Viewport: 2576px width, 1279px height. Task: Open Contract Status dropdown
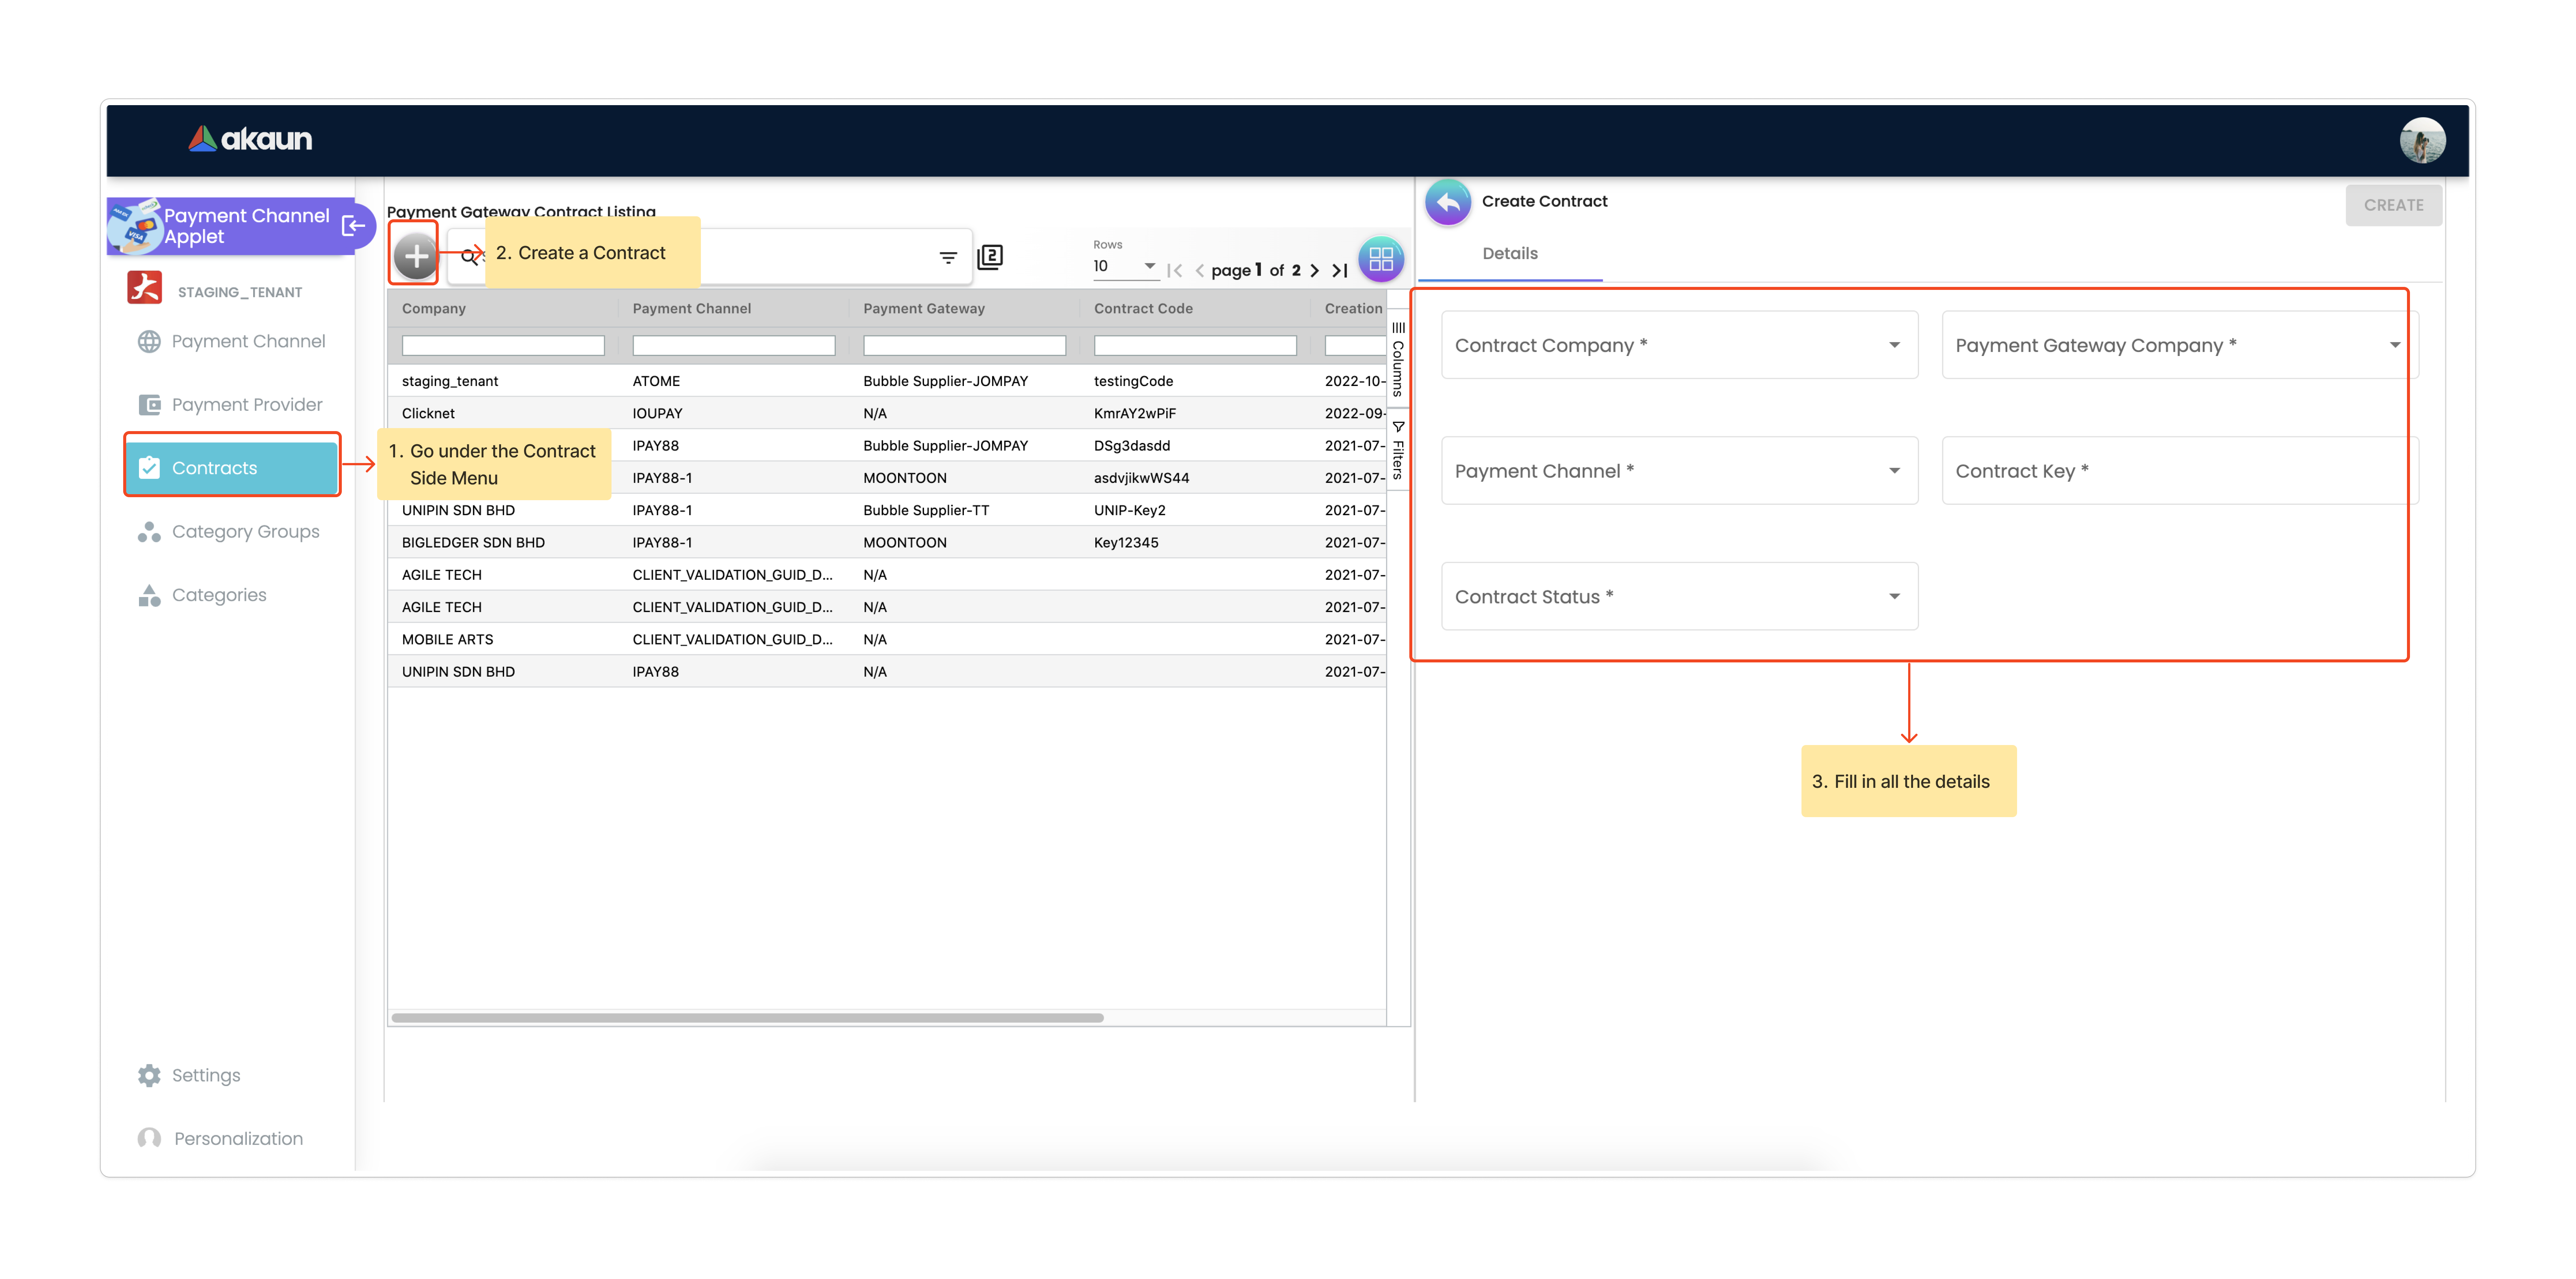tap(1679, 597)
